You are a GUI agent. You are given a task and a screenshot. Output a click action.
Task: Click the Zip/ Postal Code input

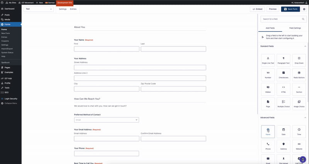[x=173, y=89]
